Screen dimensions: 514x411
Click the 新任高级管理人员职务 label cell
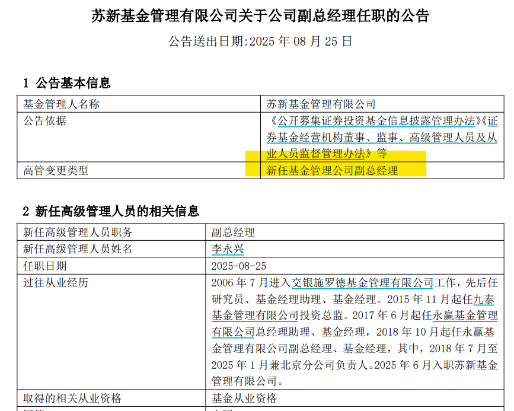[111, 232]
